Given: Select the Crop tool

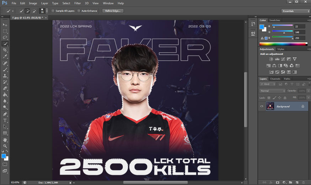Looking at the screenshot, I should pos(5,50).
